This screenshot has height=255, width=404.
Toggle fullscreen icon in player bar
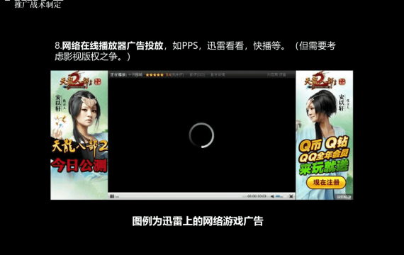pos(291,196)
